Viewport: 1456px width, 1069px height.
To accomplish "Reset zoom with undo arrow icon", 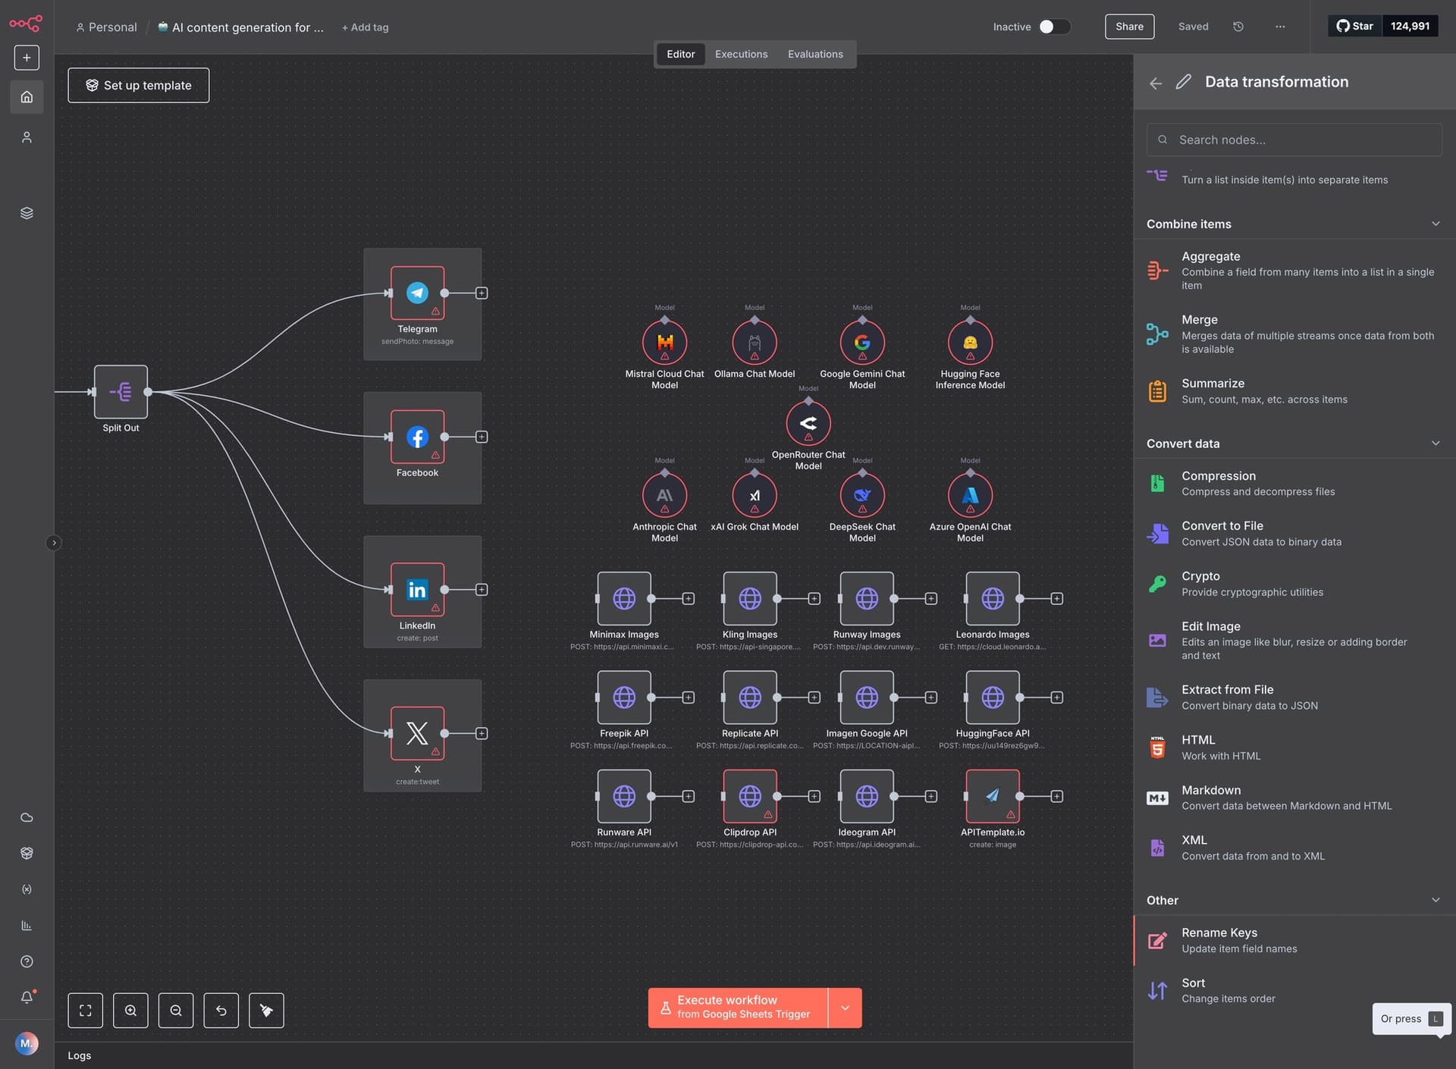I will [x=221, y=1010].
